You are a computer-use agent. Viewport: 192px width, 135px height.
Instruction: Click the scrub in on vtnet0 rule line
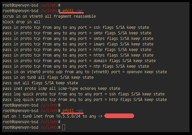pyautogui.click(x=49, y=16)
